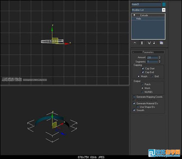The image size is (182, 159).
Task: Open Configure Modifier Sets icon
Action: point(161,43)
